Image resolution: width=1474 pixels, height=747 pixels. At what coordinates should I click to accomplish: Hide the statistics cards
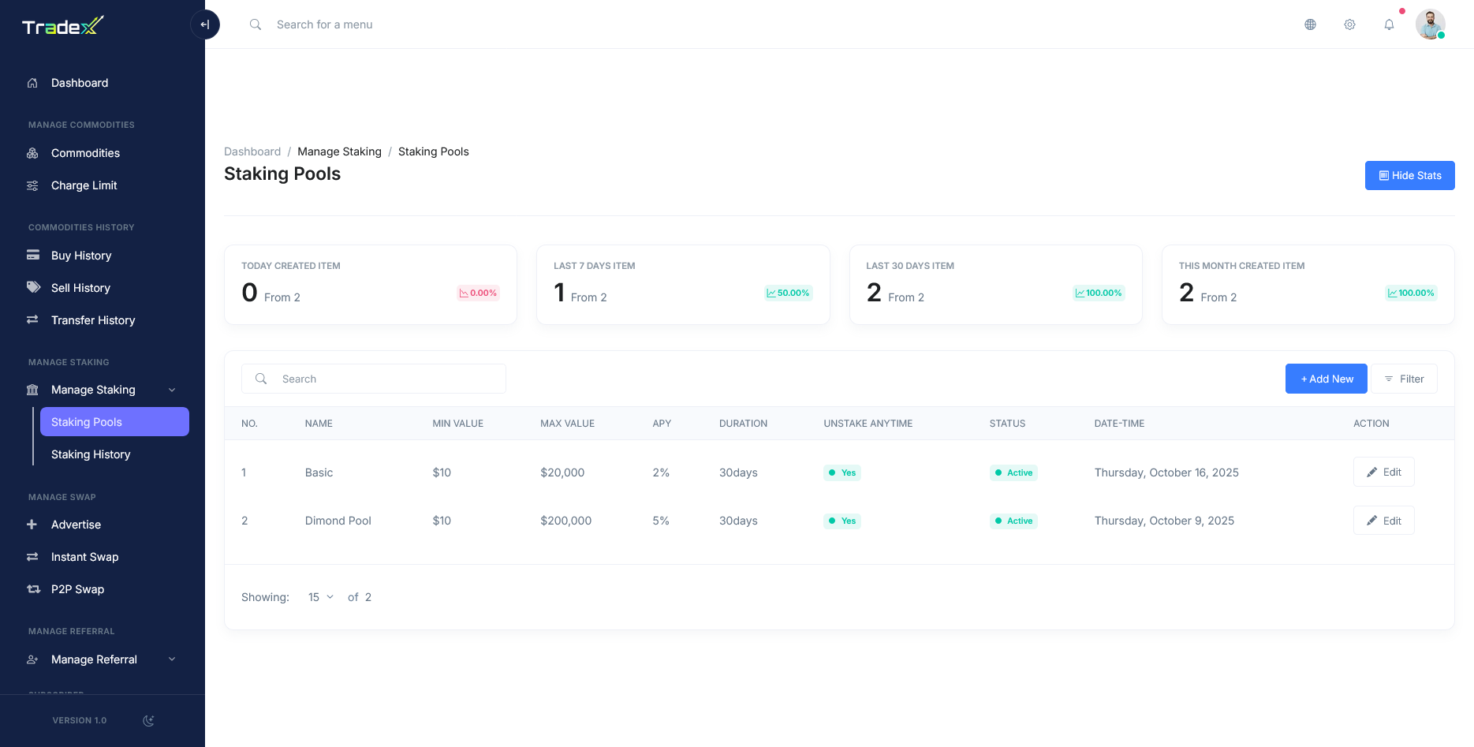1409,176
